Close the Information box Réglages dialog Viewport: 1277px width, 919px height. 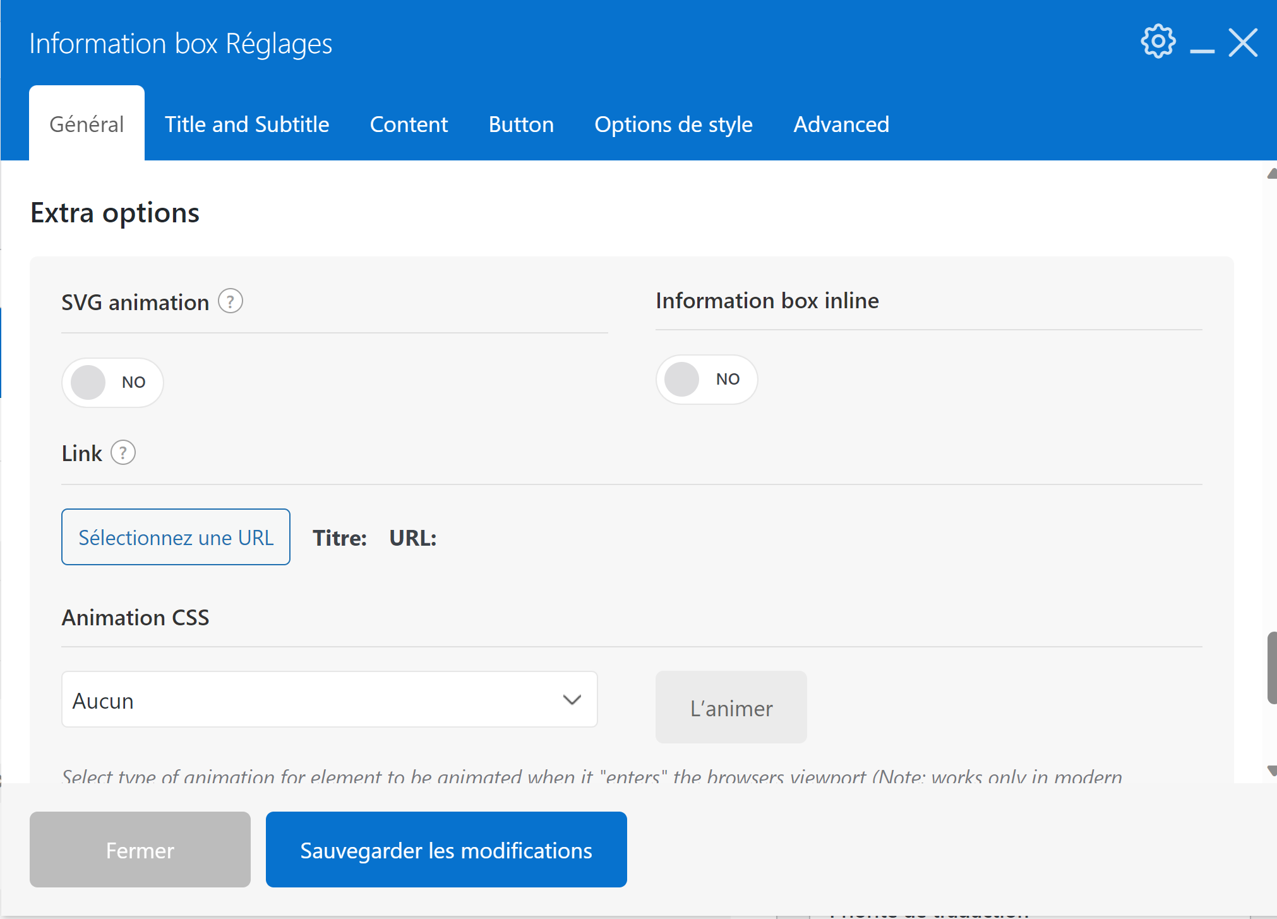(x=1243, y=43)
